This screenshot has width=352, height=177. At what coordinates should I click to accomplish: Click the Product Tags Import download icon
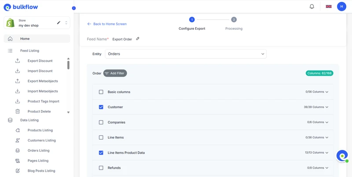point(18,101)
